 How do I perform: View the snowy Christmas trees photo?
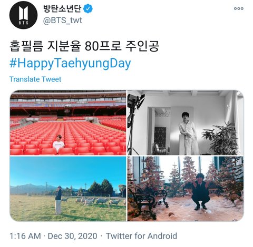pyautogui.click(x=186, y=189)
